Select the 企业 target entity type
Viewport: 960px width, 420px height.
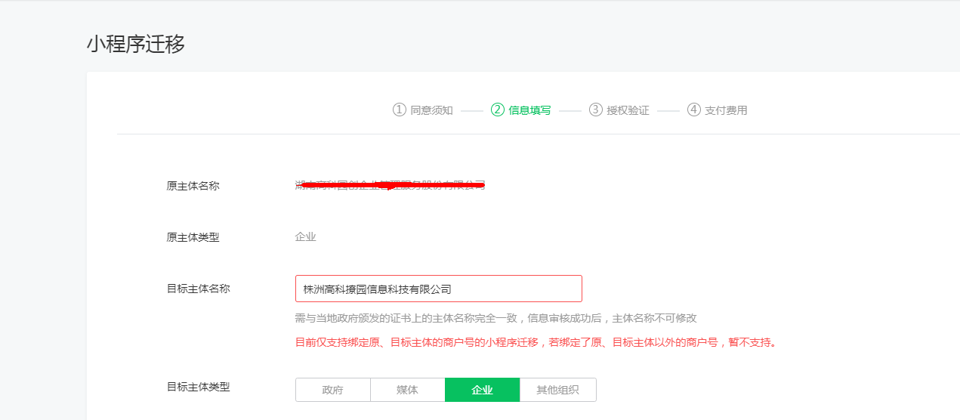(x=482, y=390)
